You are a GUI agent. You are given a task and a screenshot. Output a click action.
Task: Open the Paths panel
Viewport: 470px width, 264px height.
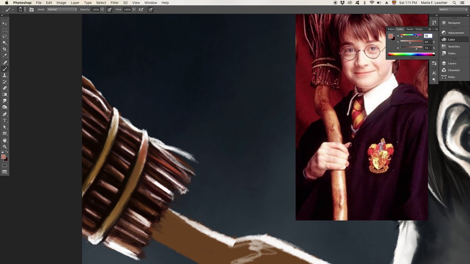click(x=454, y=77)
